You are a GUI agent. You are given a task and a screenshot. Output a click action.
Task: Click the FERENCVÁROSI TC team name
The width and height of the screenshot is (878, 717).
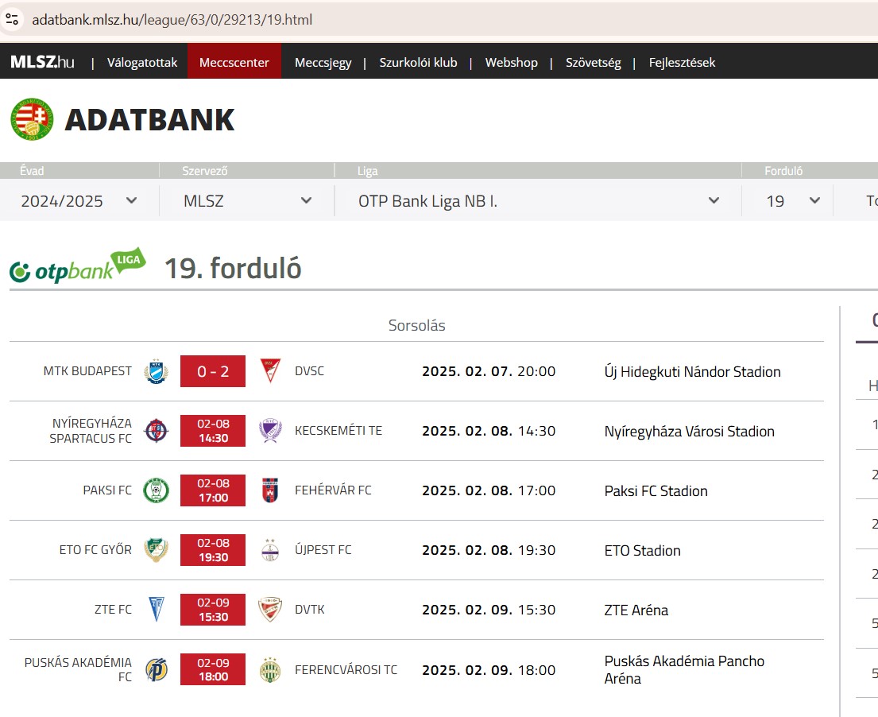click(346, 669)
